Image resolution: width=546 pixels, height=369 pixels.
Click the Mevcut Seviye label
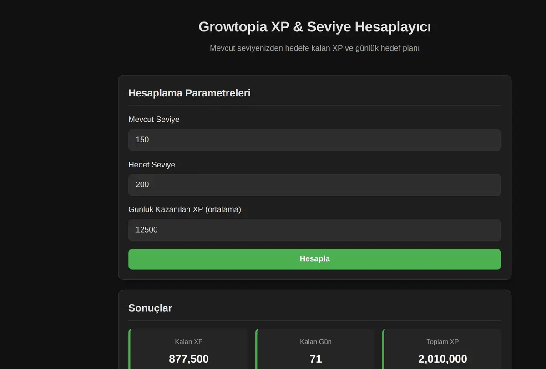pos(154,119)
